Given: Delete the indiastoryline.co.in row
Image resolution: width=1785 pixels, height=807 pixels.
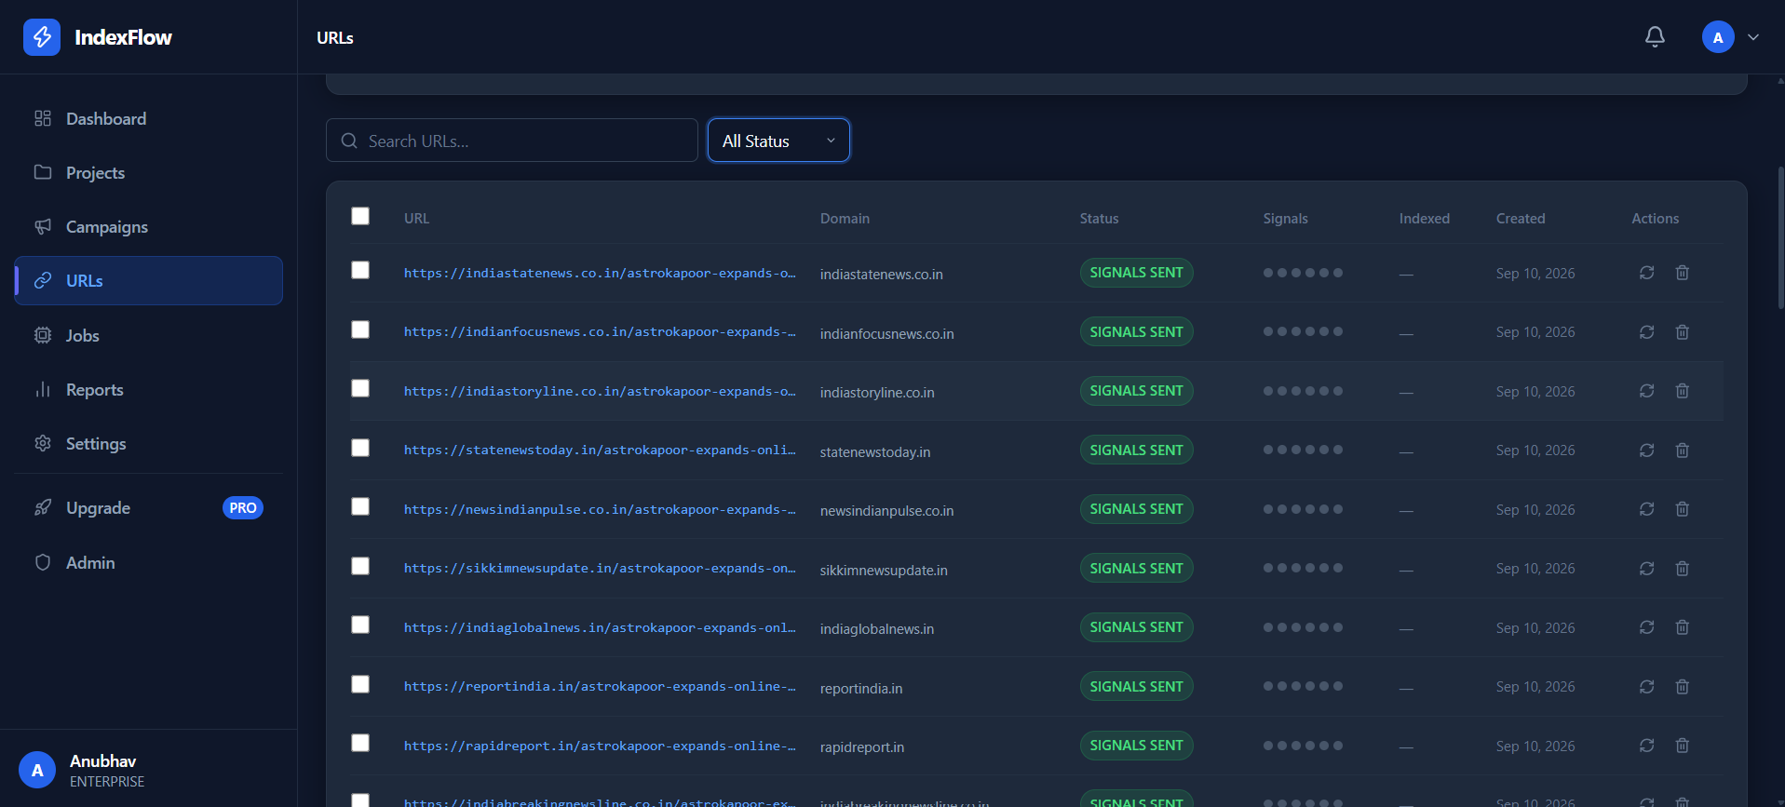Looking at the screenshot, I should click(x=1683, y=391).
